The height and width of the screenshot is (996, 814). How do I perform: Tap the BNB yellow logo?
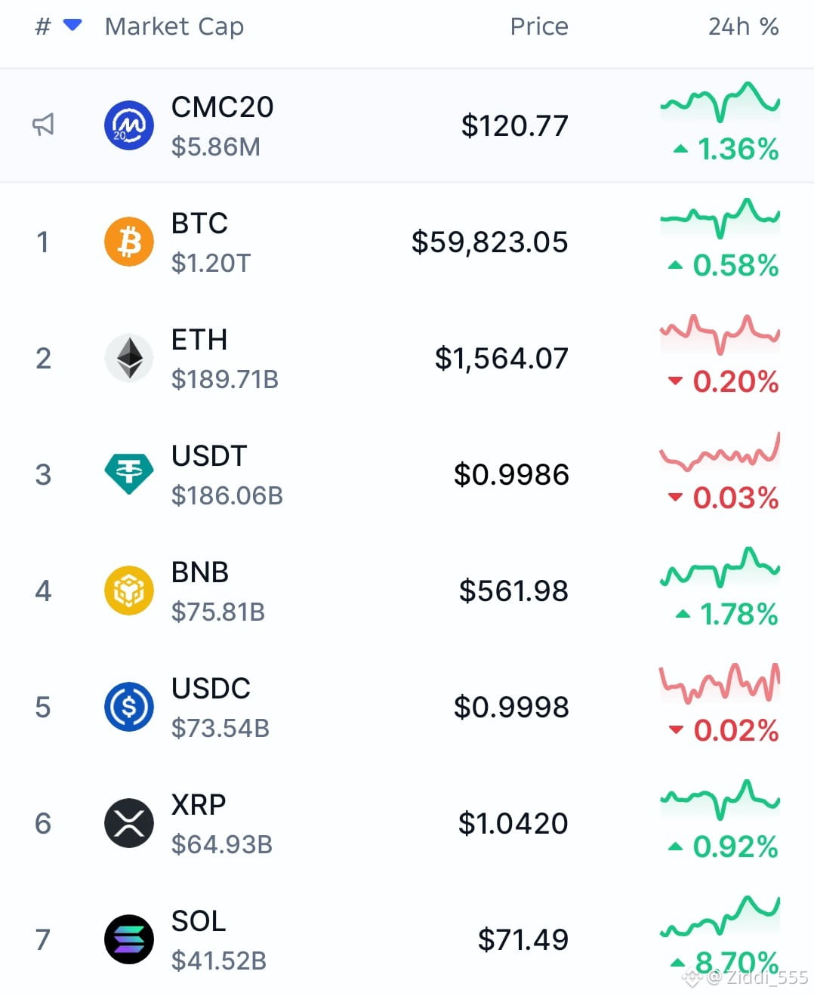click(x=129, y=591)
